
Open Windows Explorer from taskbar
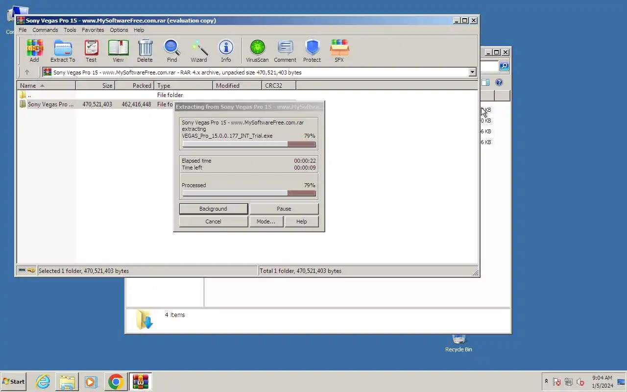tap(67, 382)
